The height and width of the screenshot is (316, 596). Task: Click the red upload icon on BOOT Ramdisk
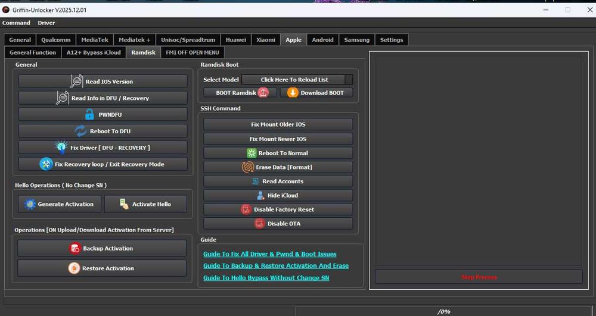263,93
